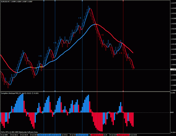Select the second blue vertical line's top handle
Screen dimensions: 176x136
point(55,1)
